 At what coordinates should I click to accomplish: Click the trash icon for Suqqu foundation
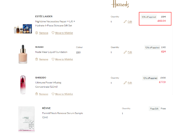37,59
